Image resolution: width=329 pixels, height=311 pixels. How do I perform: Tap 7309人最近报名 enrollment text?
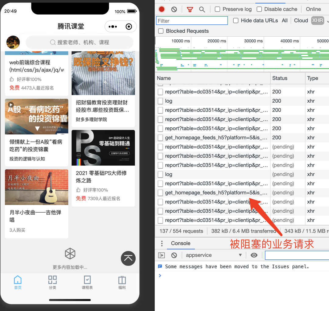104,199
